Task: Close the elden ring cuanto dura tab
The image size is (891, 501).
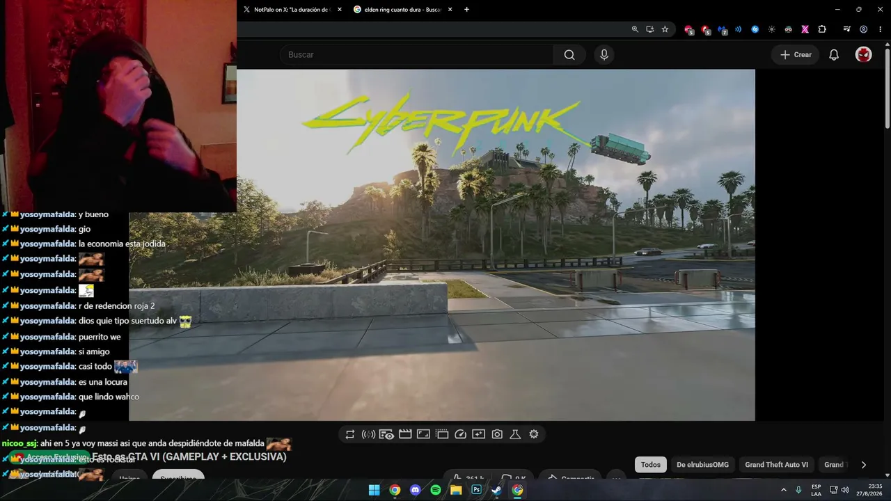Action: 450,10
